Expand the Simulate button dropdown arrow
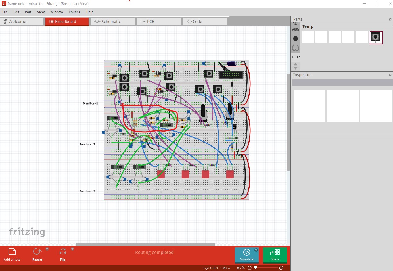Screen dimensions: 393x271 tap(256, 250)
